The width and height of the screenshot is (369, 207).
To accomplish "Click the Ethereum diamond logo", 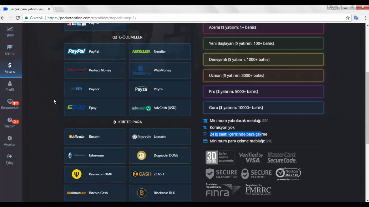I will 70,156.
